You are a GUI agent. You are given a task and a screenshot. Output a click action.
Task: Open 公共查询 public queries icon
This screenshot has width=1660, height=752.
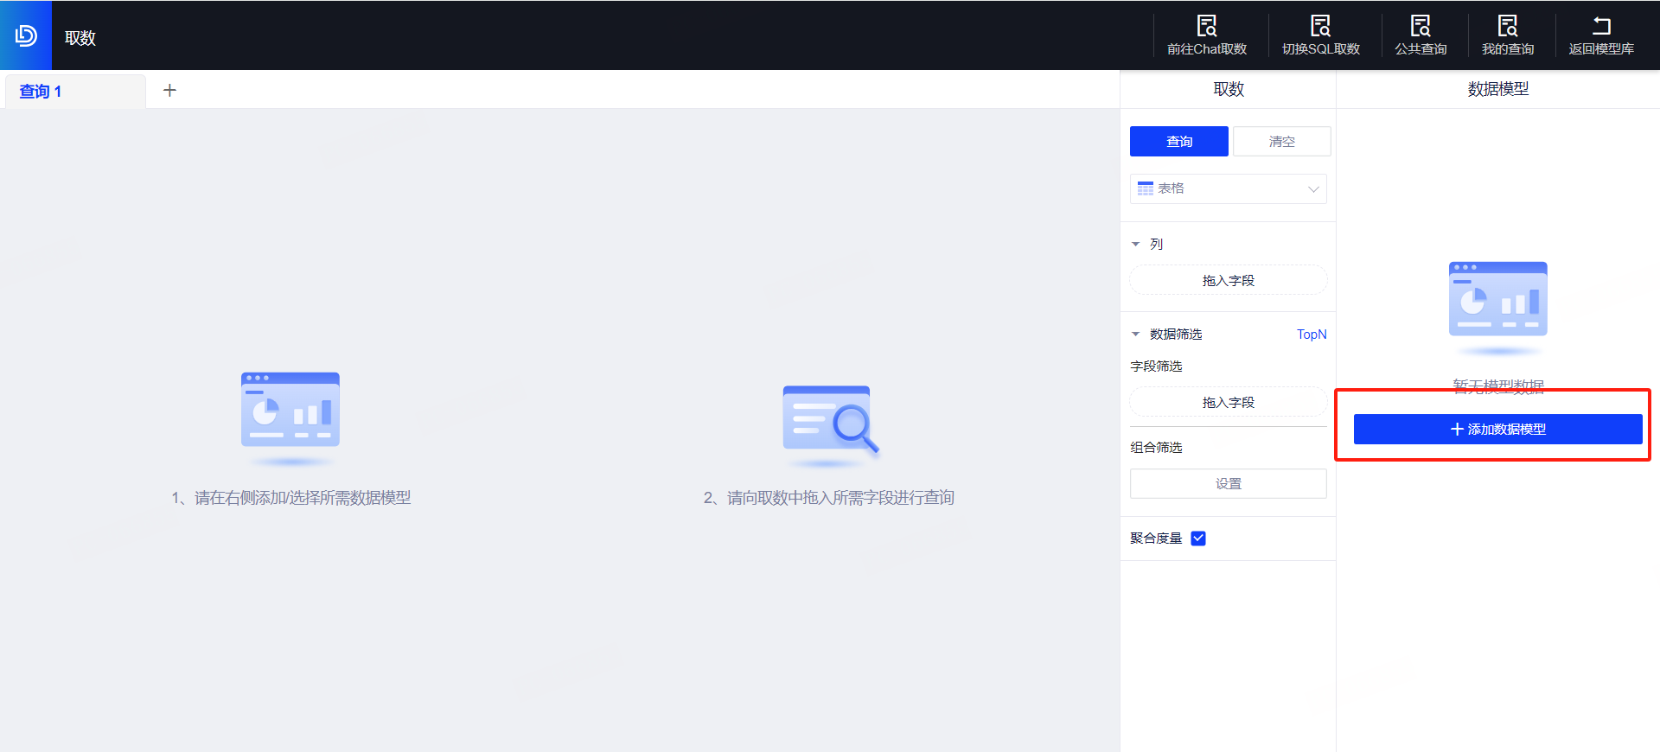(1420, 26)
